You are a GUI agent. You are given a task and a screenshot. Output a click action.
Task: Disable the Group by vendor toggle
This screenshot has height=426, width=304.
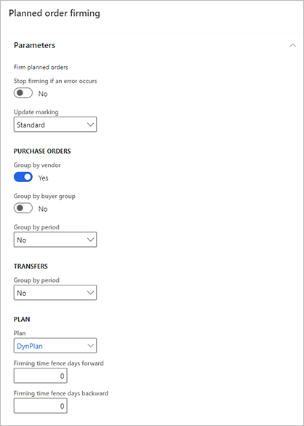click(x=23, y=178)
